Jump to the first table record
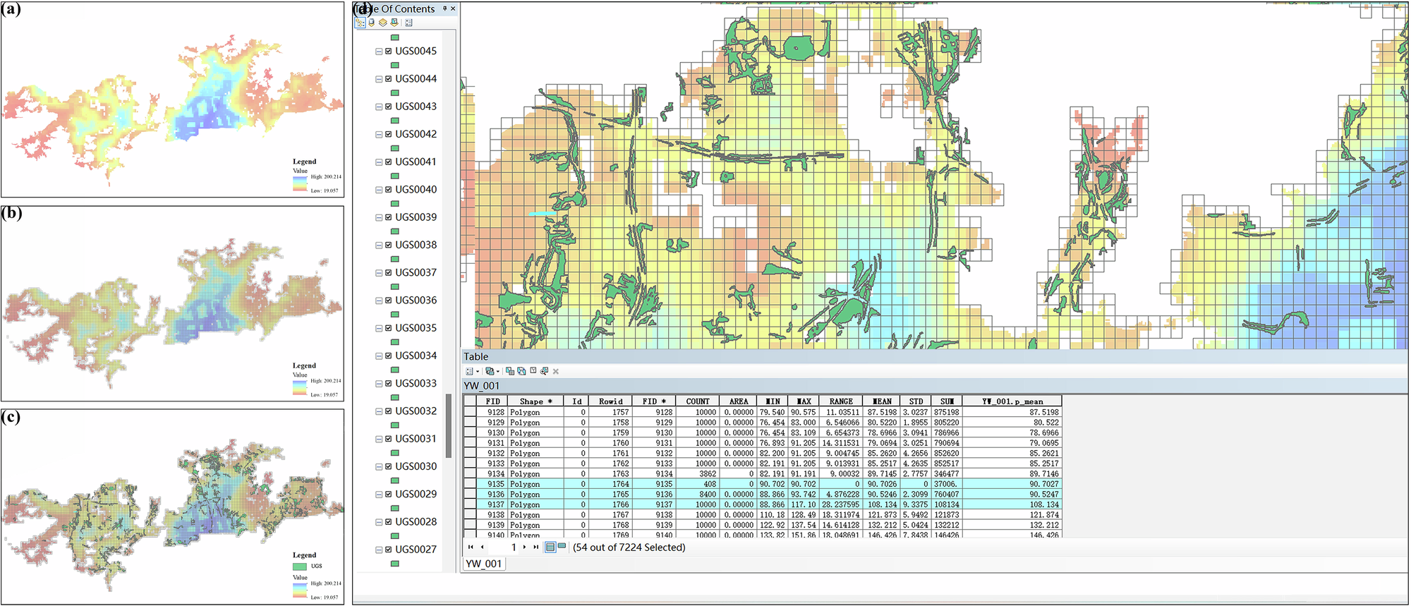1411x606 pixels. (471, 547)
